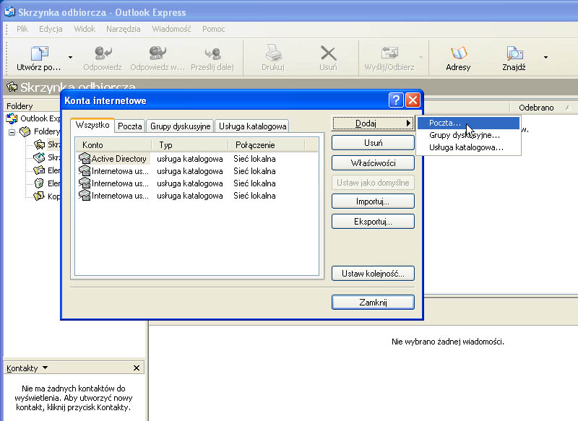Click the Utwórz pocztę new message icon
This screenshot has height=421, width=578.
pyautogui.click(x=40, y=53)
